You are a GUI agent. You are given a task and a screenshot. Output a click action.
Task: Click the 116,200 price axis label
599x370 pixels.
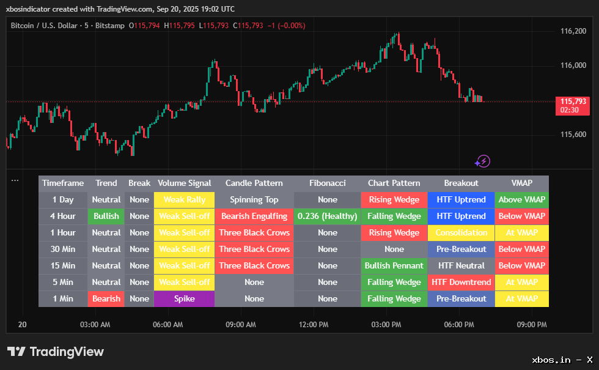[573, 31]
